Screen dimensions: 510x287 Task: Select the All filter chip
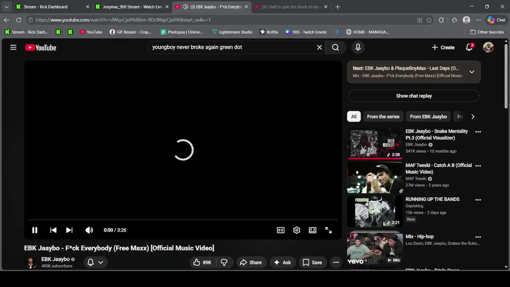pyautogui.click(x=353, y=116)
